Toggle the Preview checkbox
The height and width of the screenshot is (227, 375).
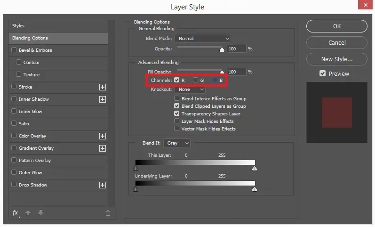(x=322, y=73)
